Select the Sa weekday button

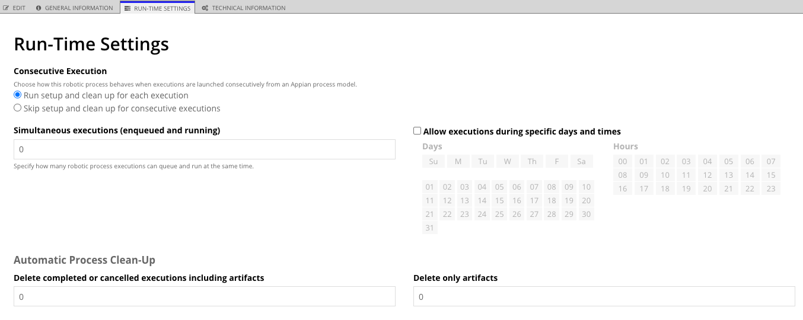tap(581, 161)
